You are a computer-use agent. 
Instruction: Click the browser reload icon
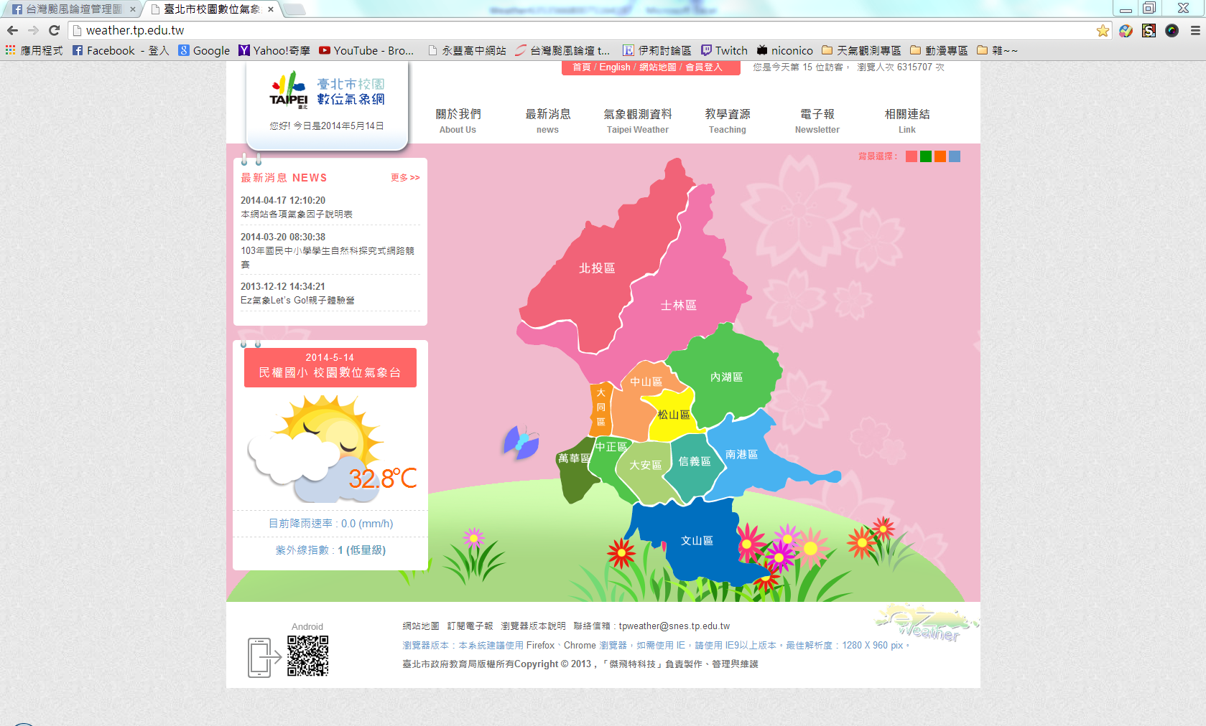tap(54, 30)
